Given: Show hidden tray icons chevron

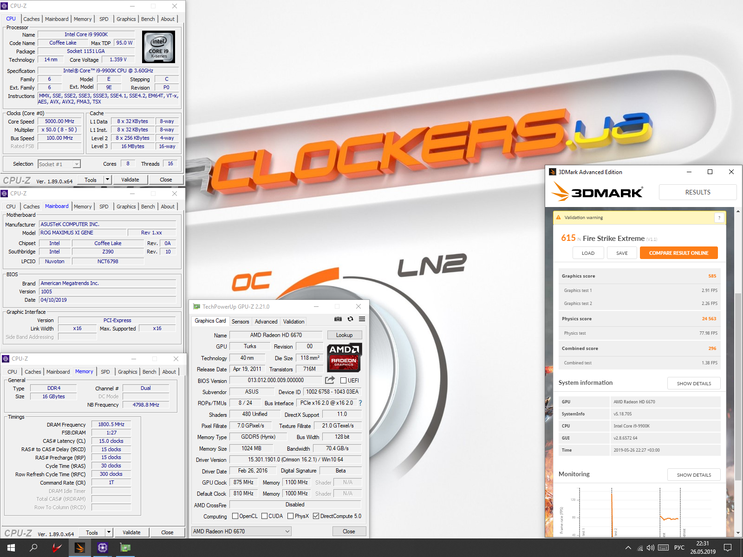Looking at the screenshot, I should [x=628, y=548].
